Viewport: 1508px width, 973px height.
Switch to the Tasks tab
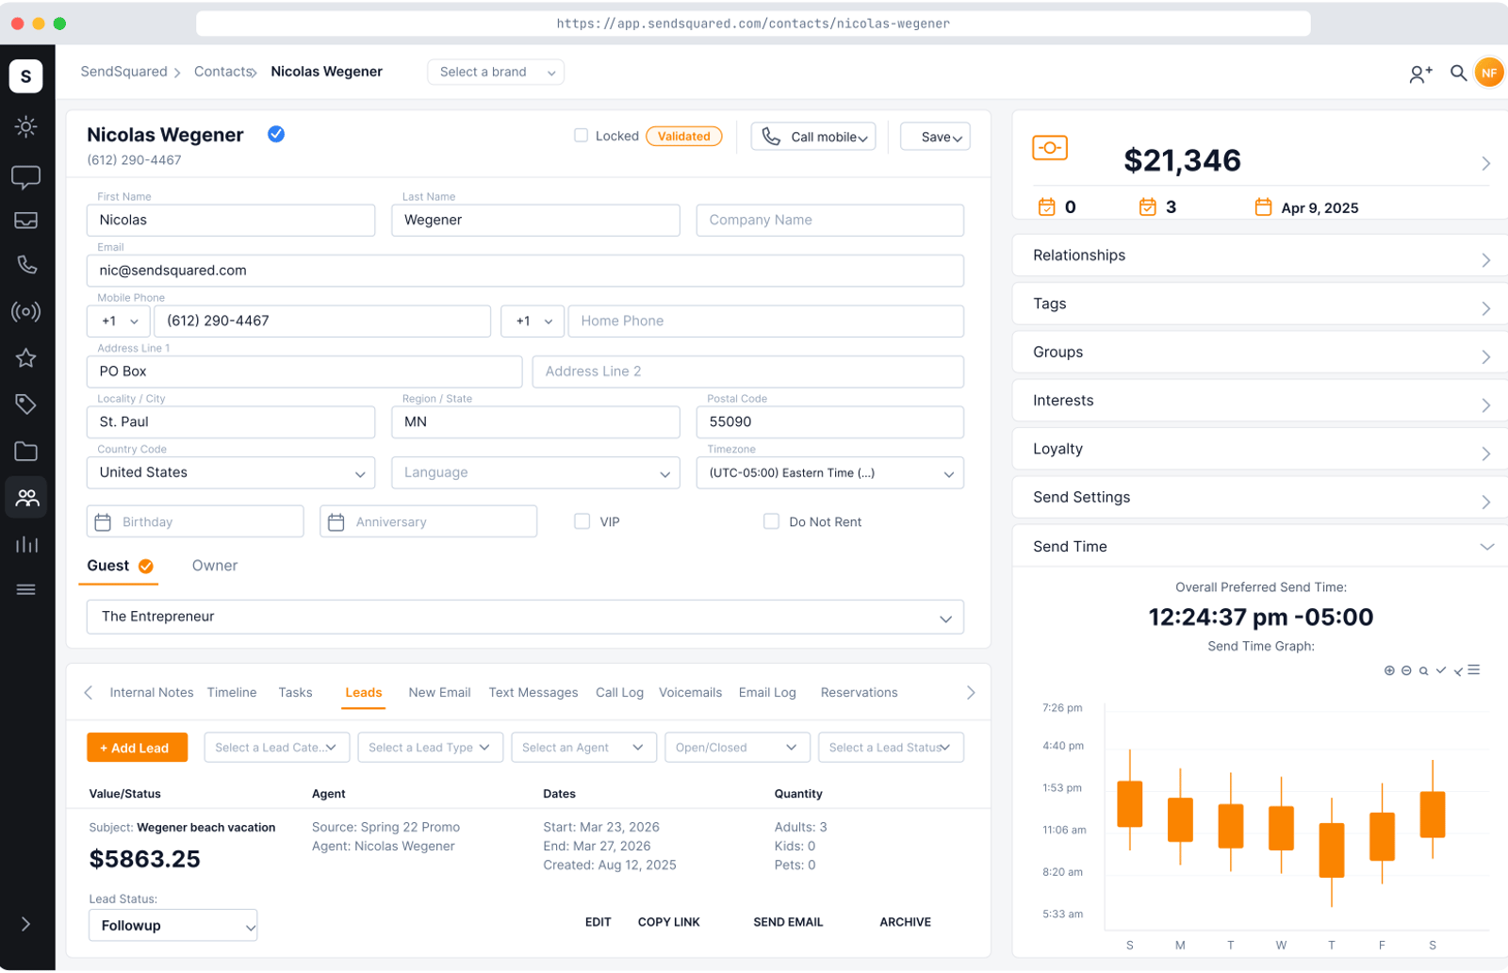(x=295, y=693)
